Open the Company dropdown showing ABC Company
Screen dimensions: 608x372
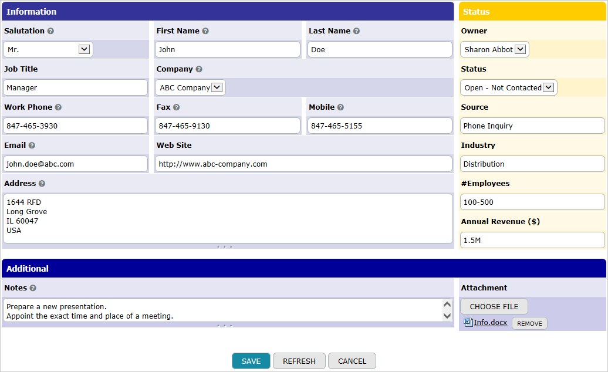(x=190, y=87)
